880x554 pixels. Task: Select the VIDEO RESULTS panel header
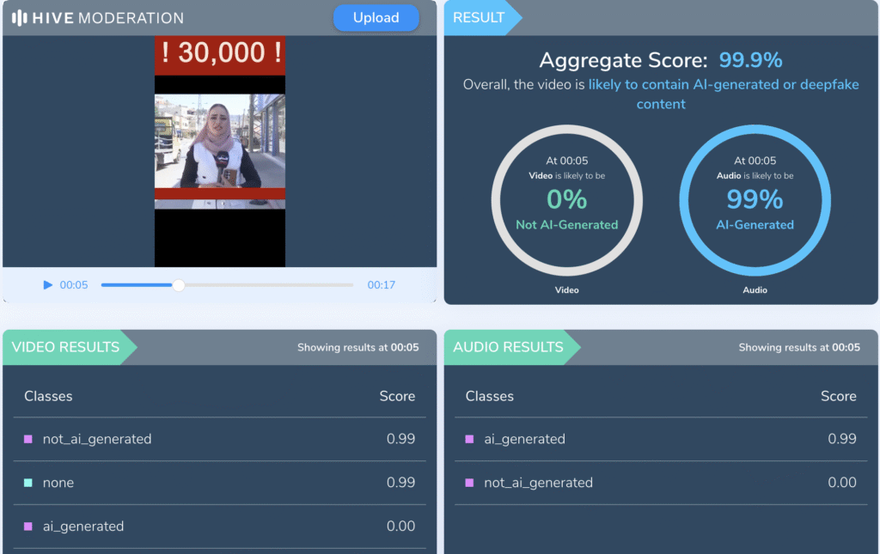(x=66, y=347)
